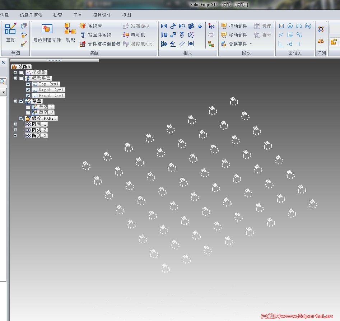Select the 装配5 root tree item
Screen dimensions: 340x321
click(x=22, y=66)
